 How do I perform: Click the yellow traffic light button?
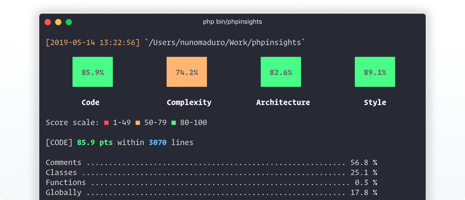click(x=58, y=22)
